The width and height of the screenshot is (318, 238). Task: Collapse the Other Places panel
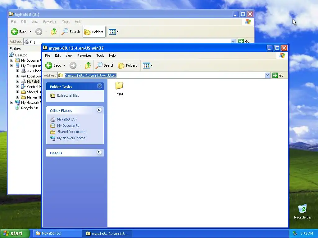[99, 110]
